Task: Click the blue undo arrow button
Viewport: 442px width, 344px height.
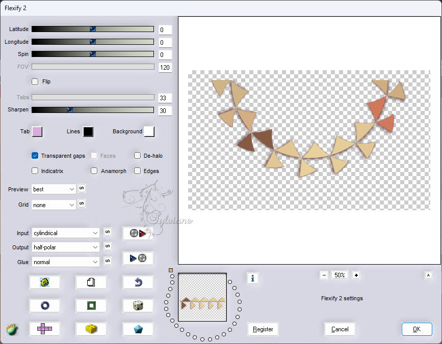Action: point(138,282)
